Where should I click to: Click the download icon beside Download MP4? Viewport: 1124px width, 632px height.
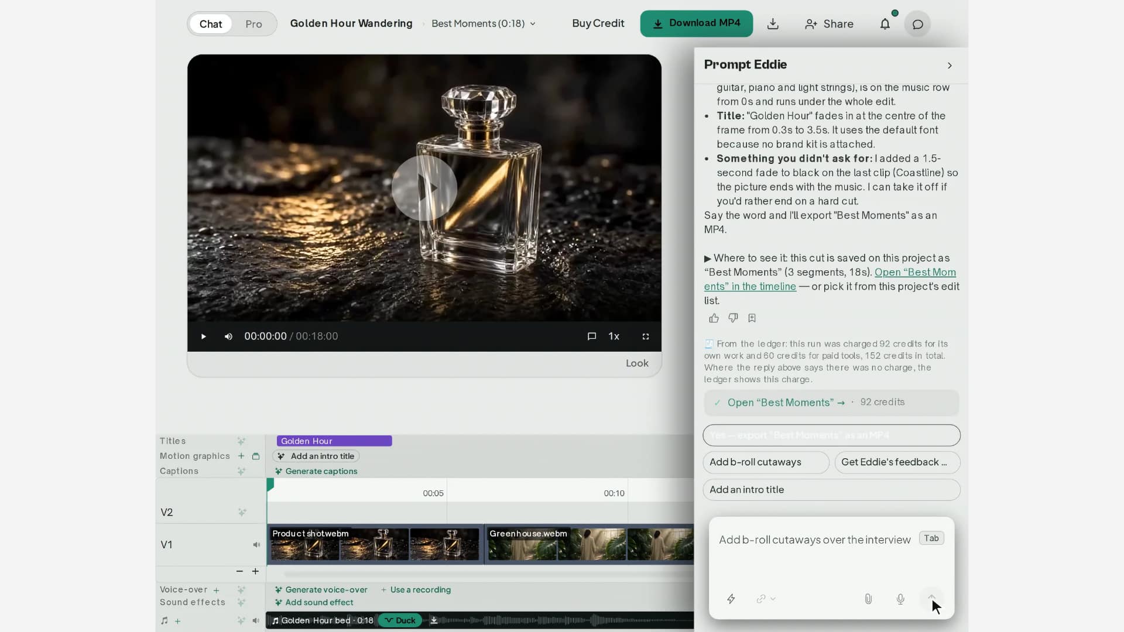[x=773, y=24]
